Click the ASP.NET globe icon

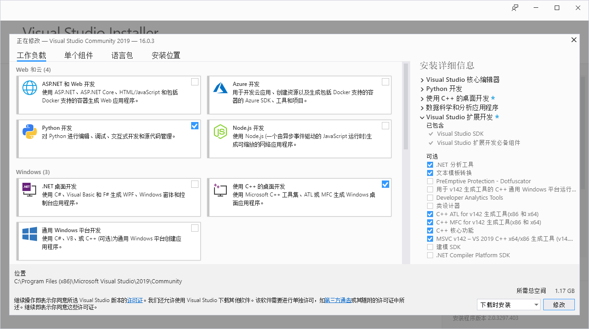pyautogui.click(x=30, y=88)
